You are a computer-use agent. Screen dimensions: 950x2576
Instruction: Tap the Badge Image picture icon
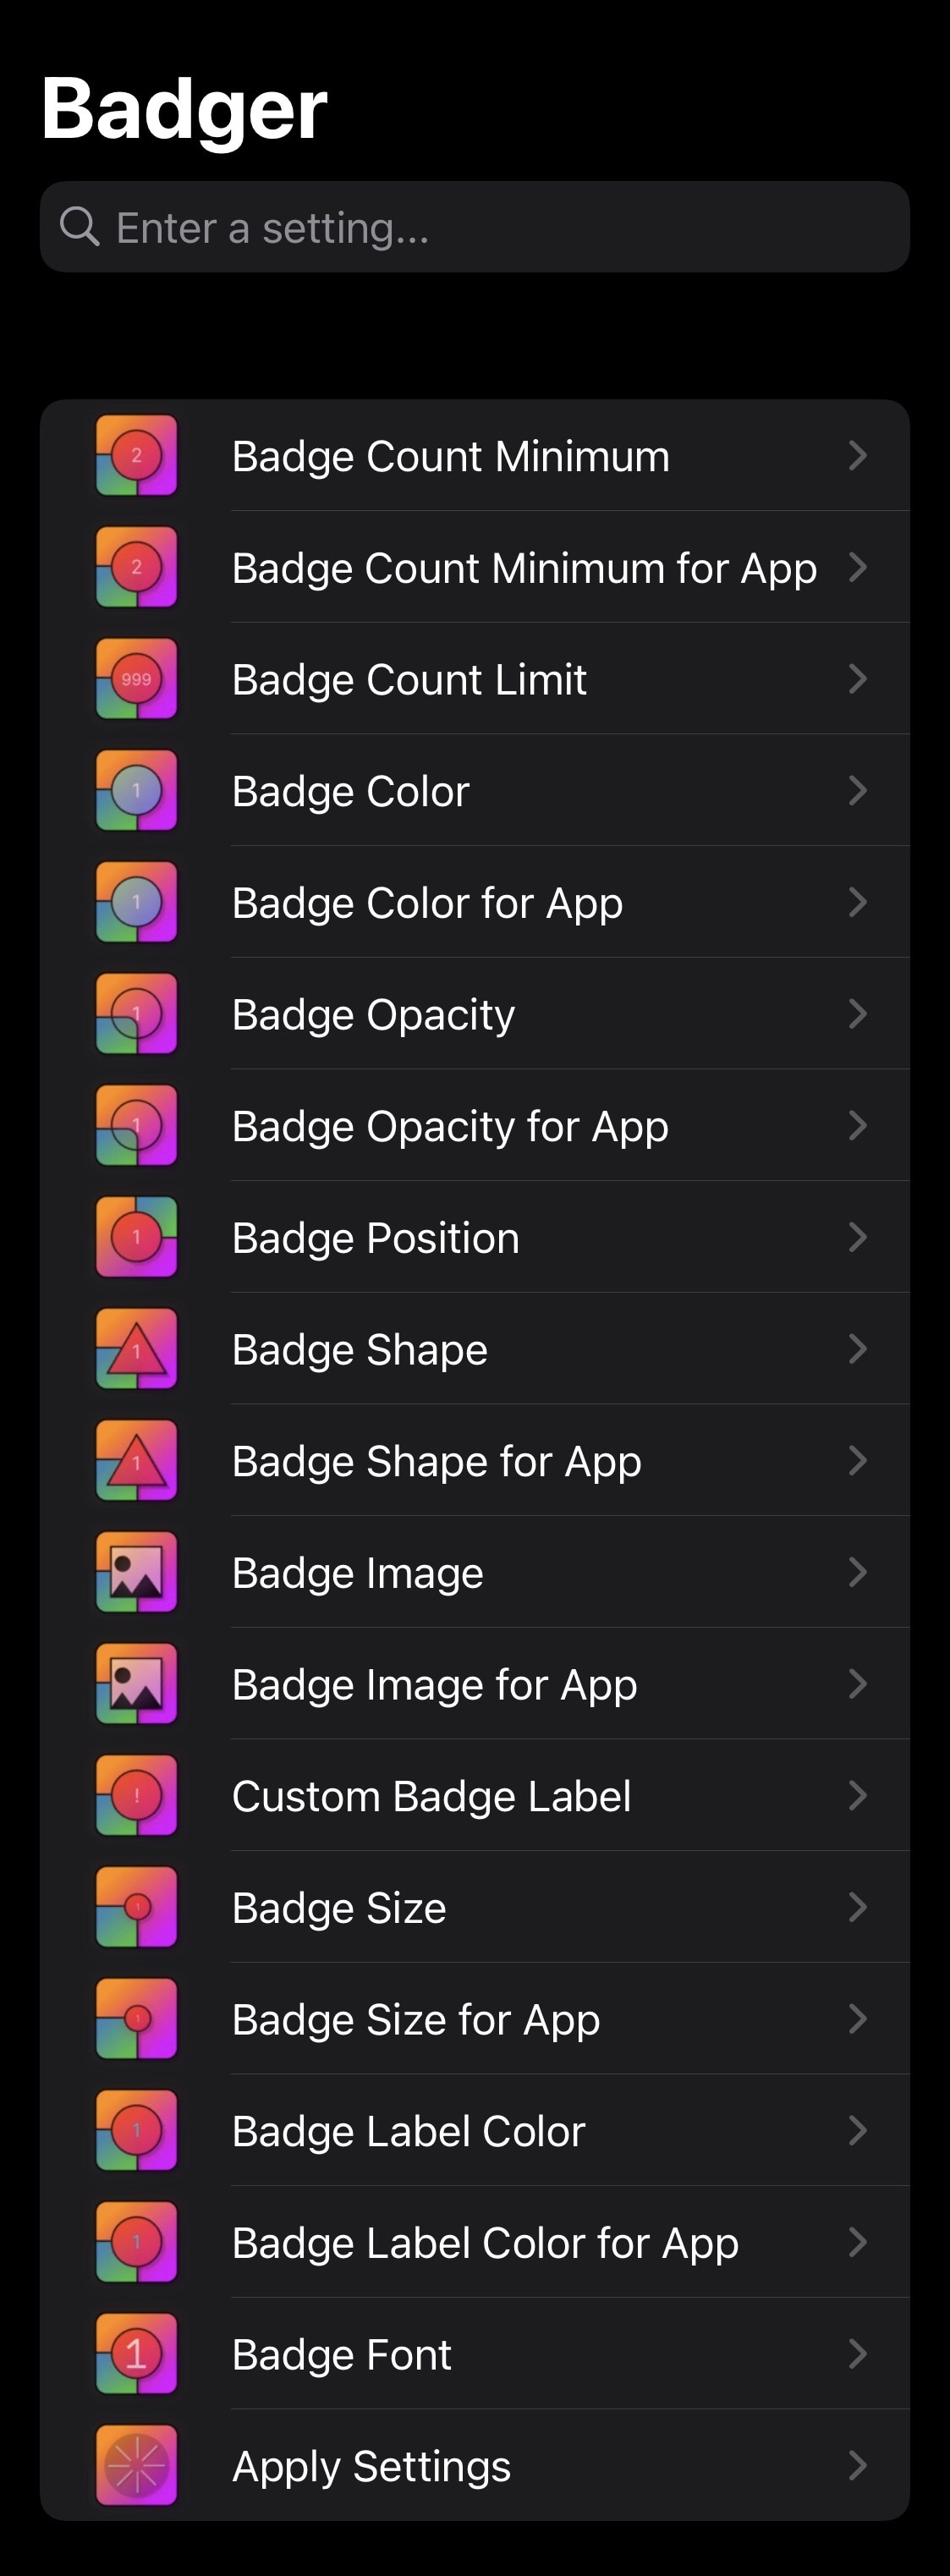pos(136,1572)
